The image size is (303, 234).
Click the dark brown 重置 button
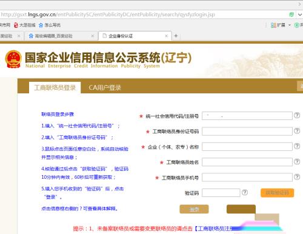click(x=241, y=209)
